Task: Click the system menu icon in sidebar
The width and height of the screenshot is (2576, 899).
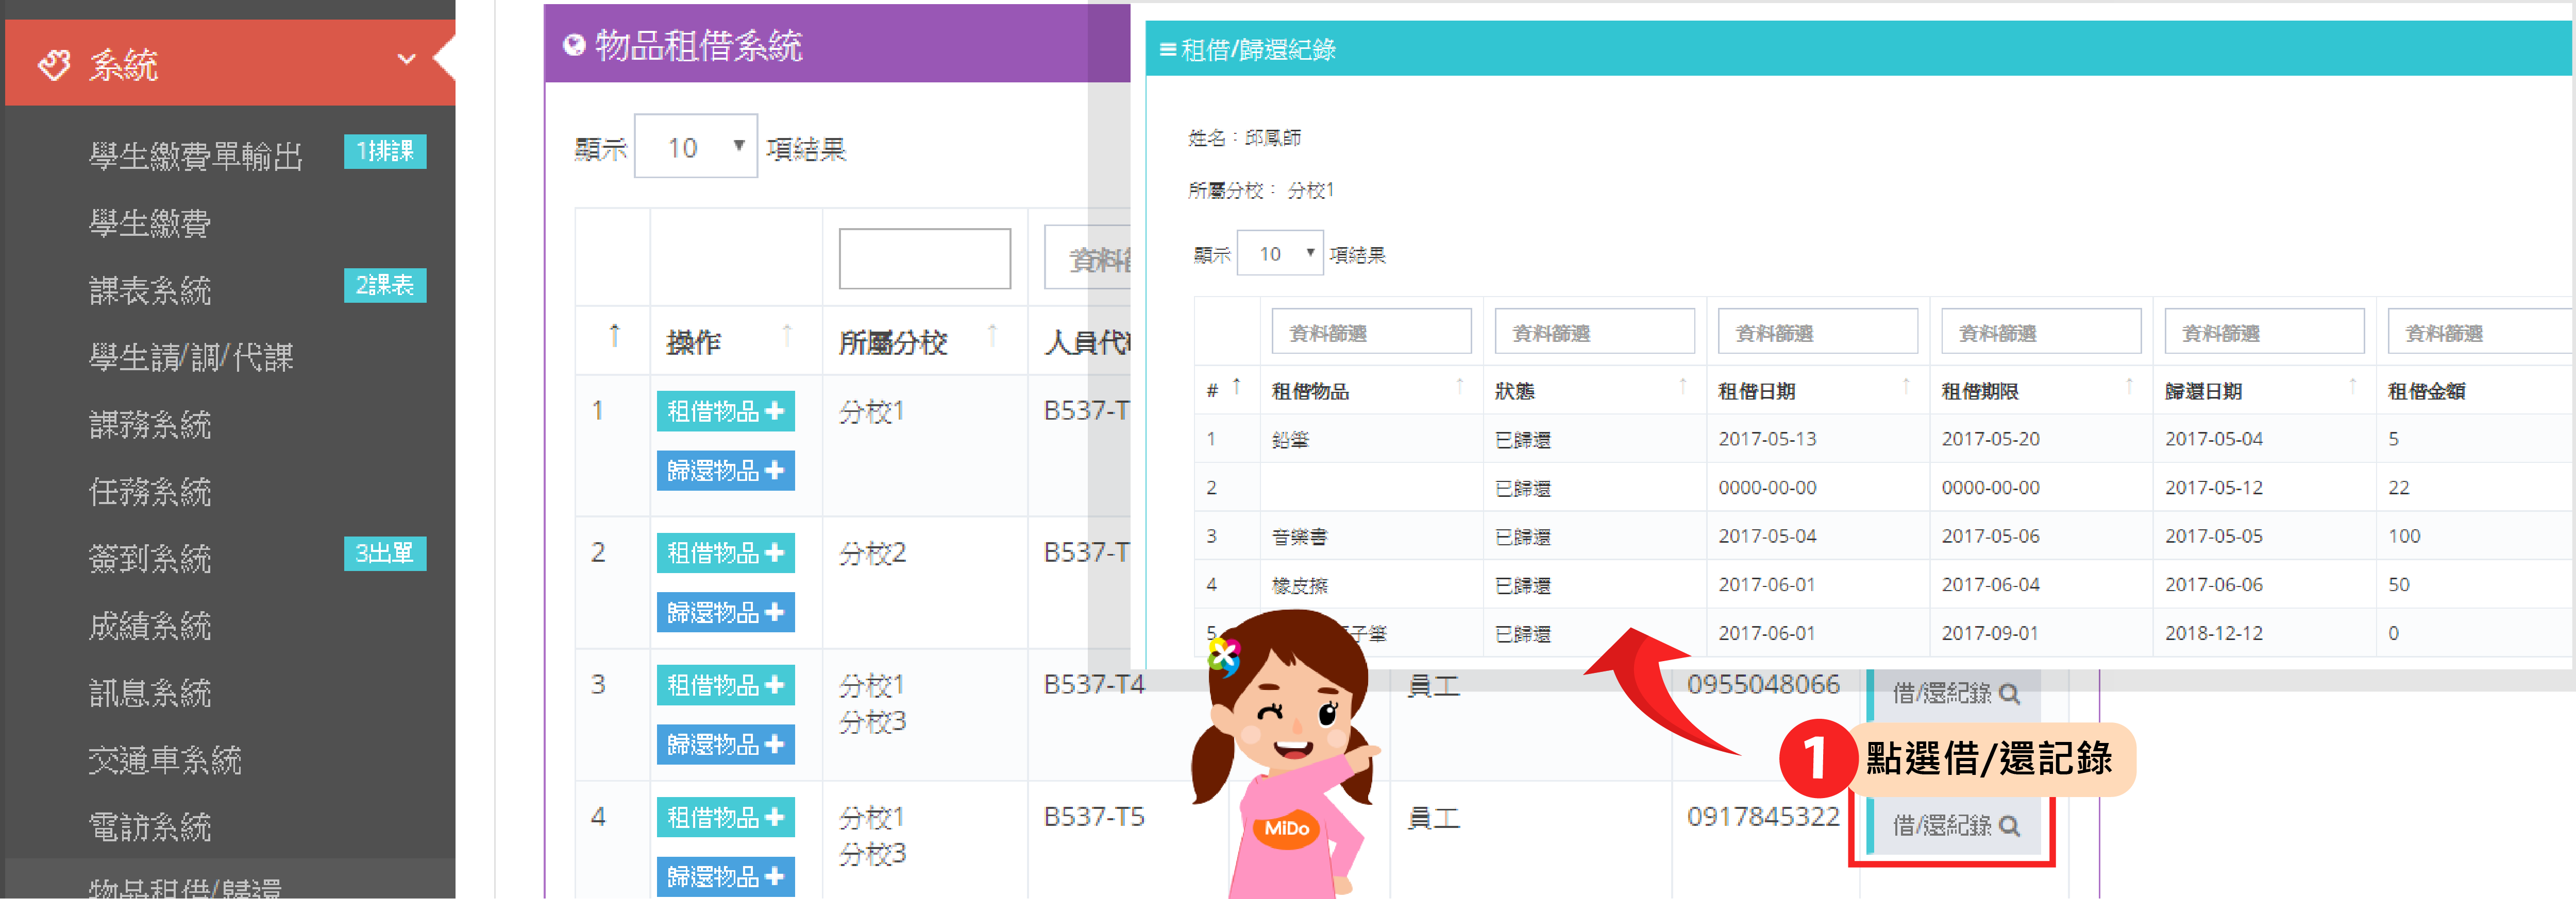Action: pos(54,65)
